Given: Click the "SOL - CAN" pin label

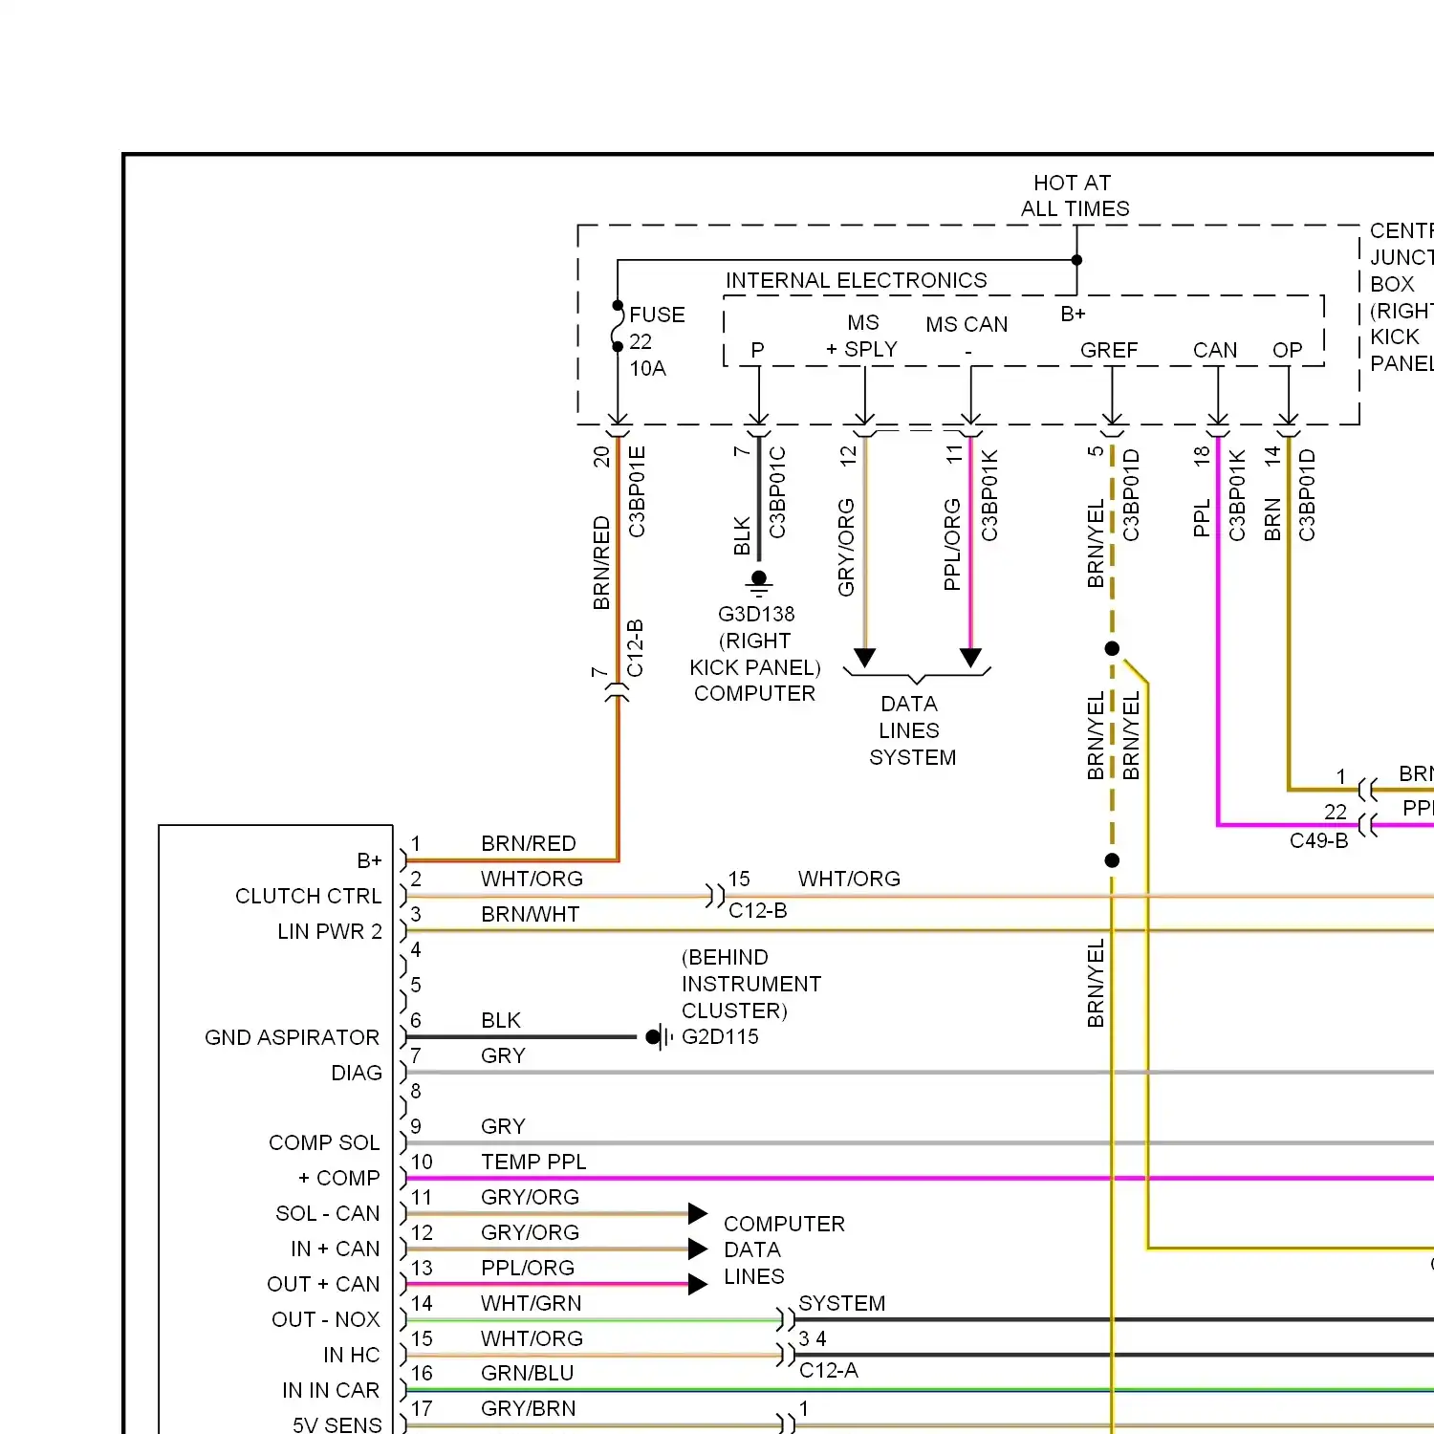Looking at the screenshot, I should pos(327,1213).
